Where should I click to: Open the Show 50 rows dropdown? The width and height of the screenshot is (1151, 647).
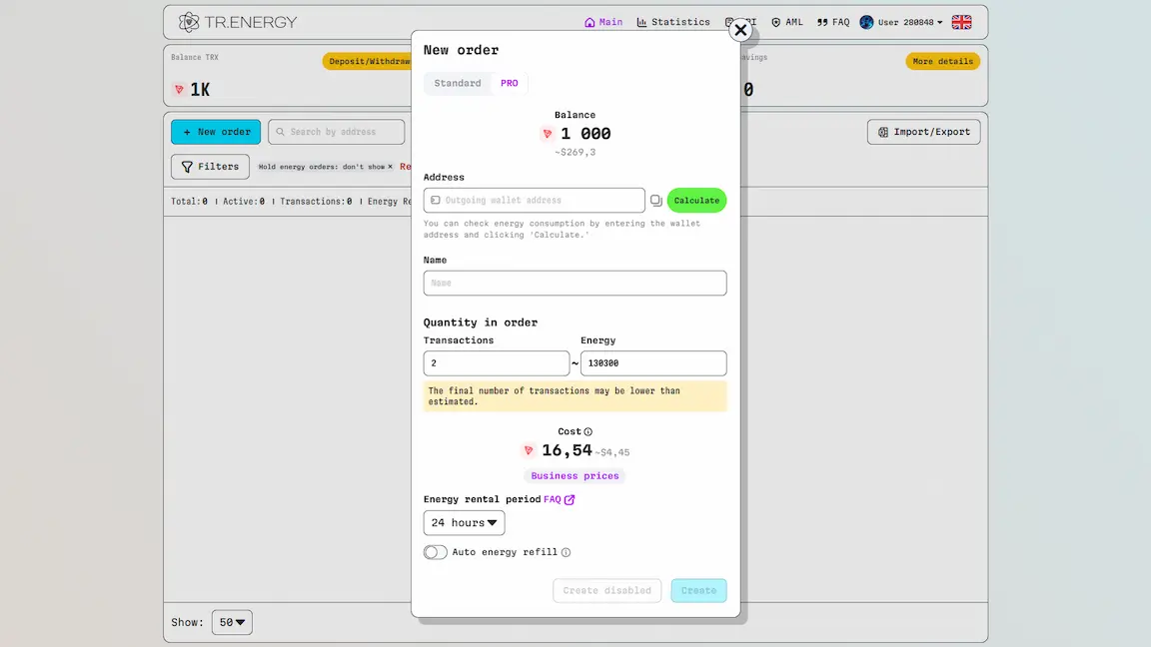[x=232, y=622]
